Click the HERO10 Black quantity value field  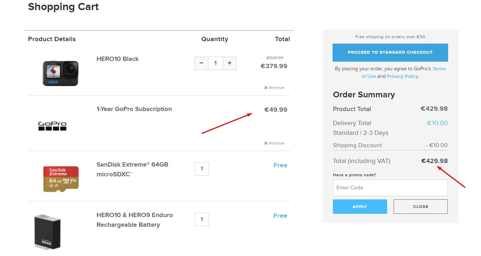point(216,63)
